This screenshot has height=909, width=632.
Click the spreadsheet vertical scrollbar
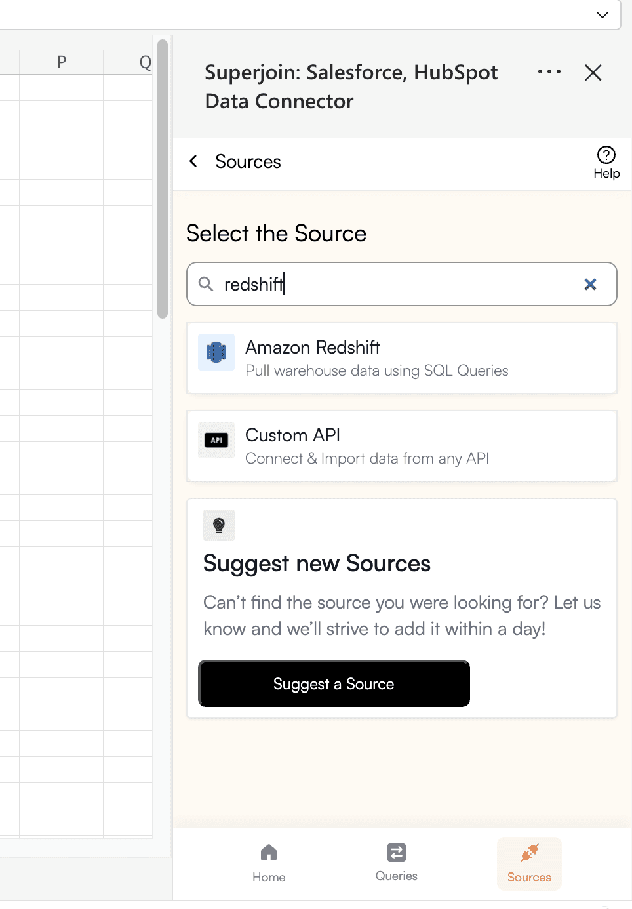tap(163, 180)
